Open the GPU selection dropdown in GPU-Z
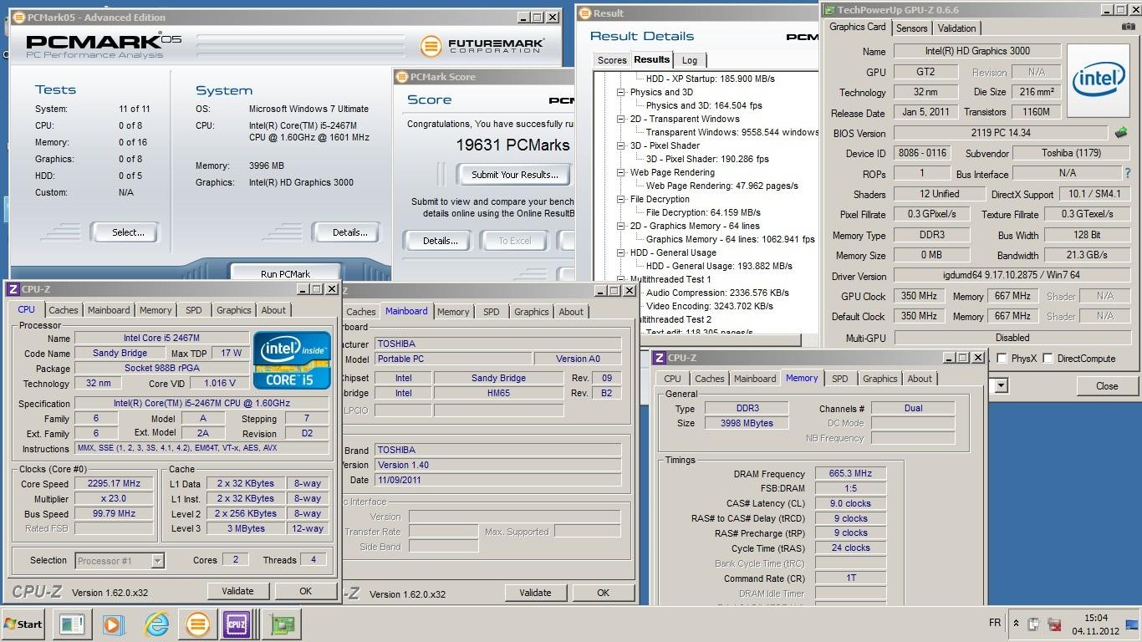The height and width of the screenshot is (642, 1142). pos(1001,386)
